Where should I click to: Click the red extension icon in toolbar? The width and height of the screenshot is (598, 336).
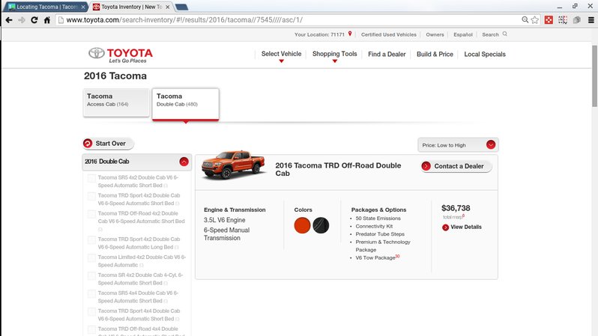tap(549, 19)
